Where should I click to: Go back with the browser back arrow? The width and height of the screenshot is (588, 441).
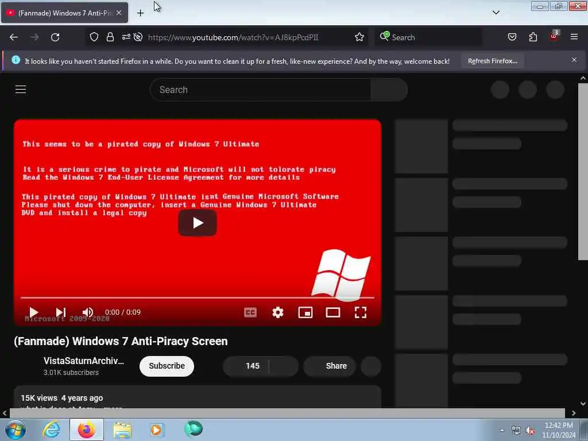pos(14,37)
